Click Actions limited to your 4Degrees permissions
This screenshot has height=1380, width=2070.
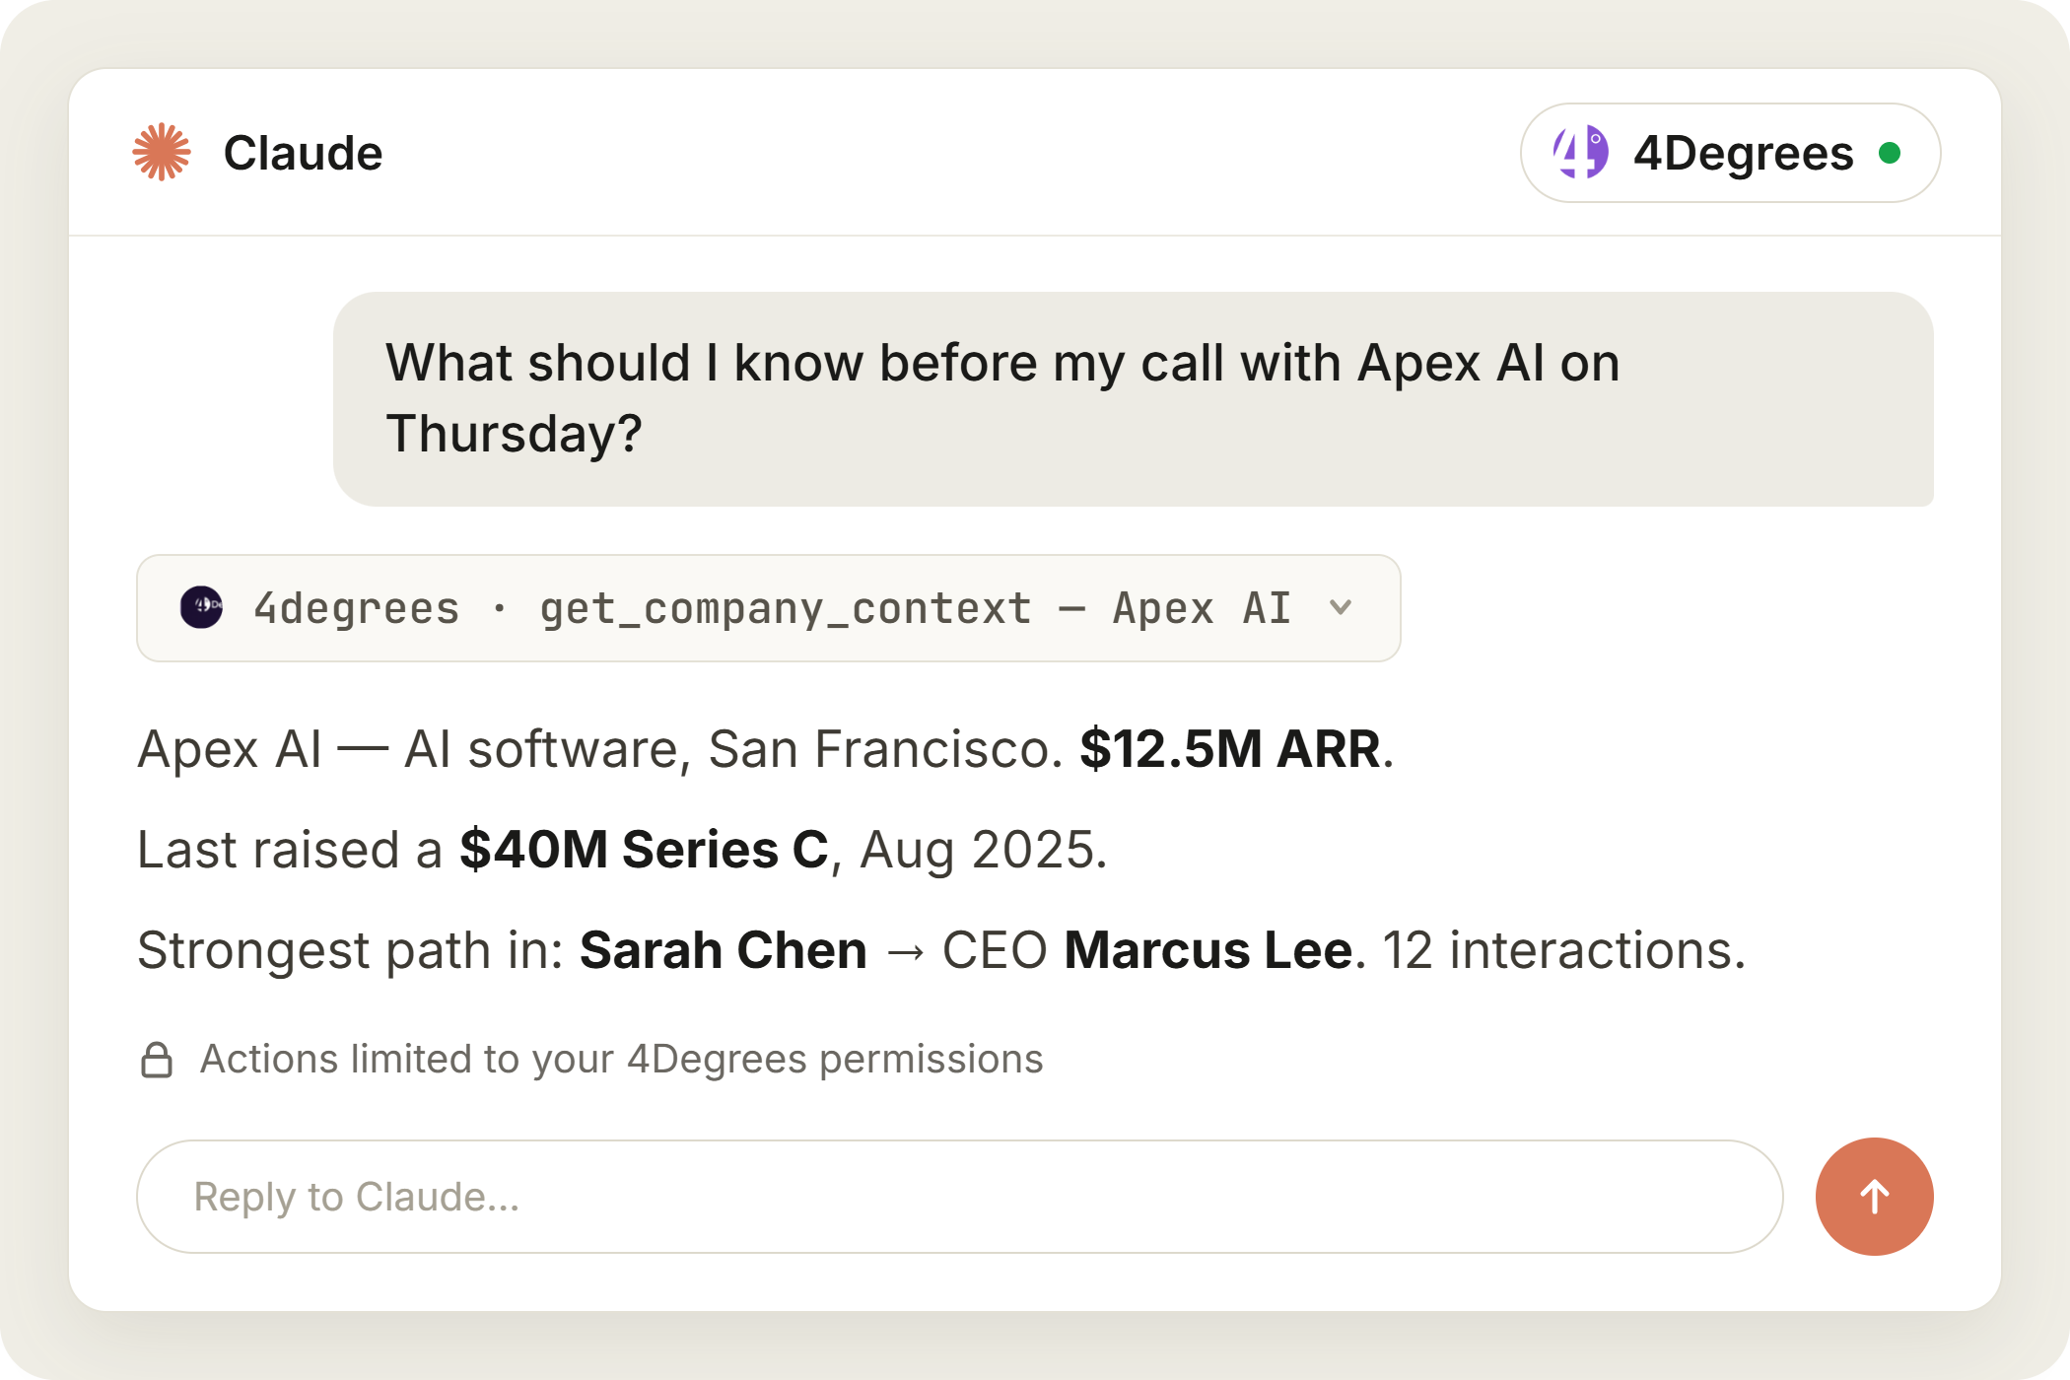point(622,1060)
